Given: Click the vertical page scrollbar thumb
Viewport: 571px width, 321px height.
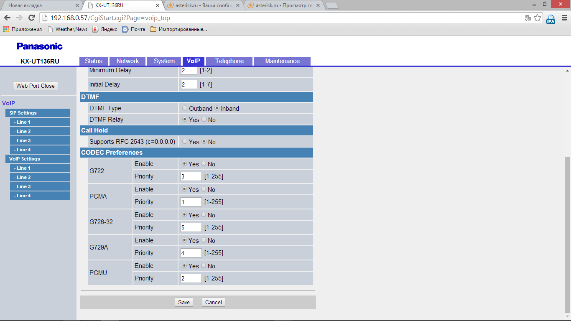Looking at the screenshot, I should pos(567,234).
